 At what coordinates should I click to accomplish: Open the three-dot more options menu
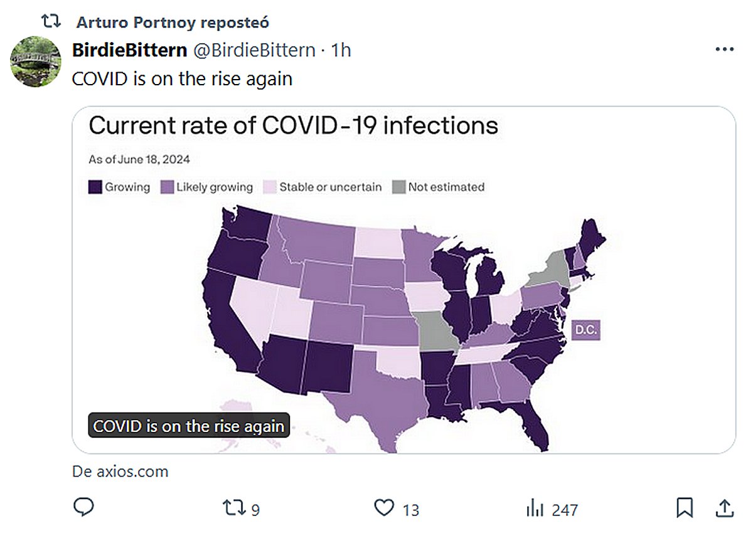724,50
